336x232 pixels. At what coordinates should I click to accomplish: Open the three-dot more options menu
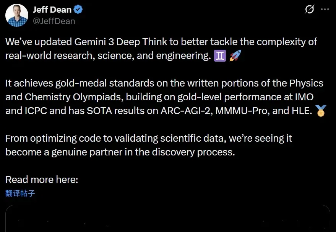(324, 10)
